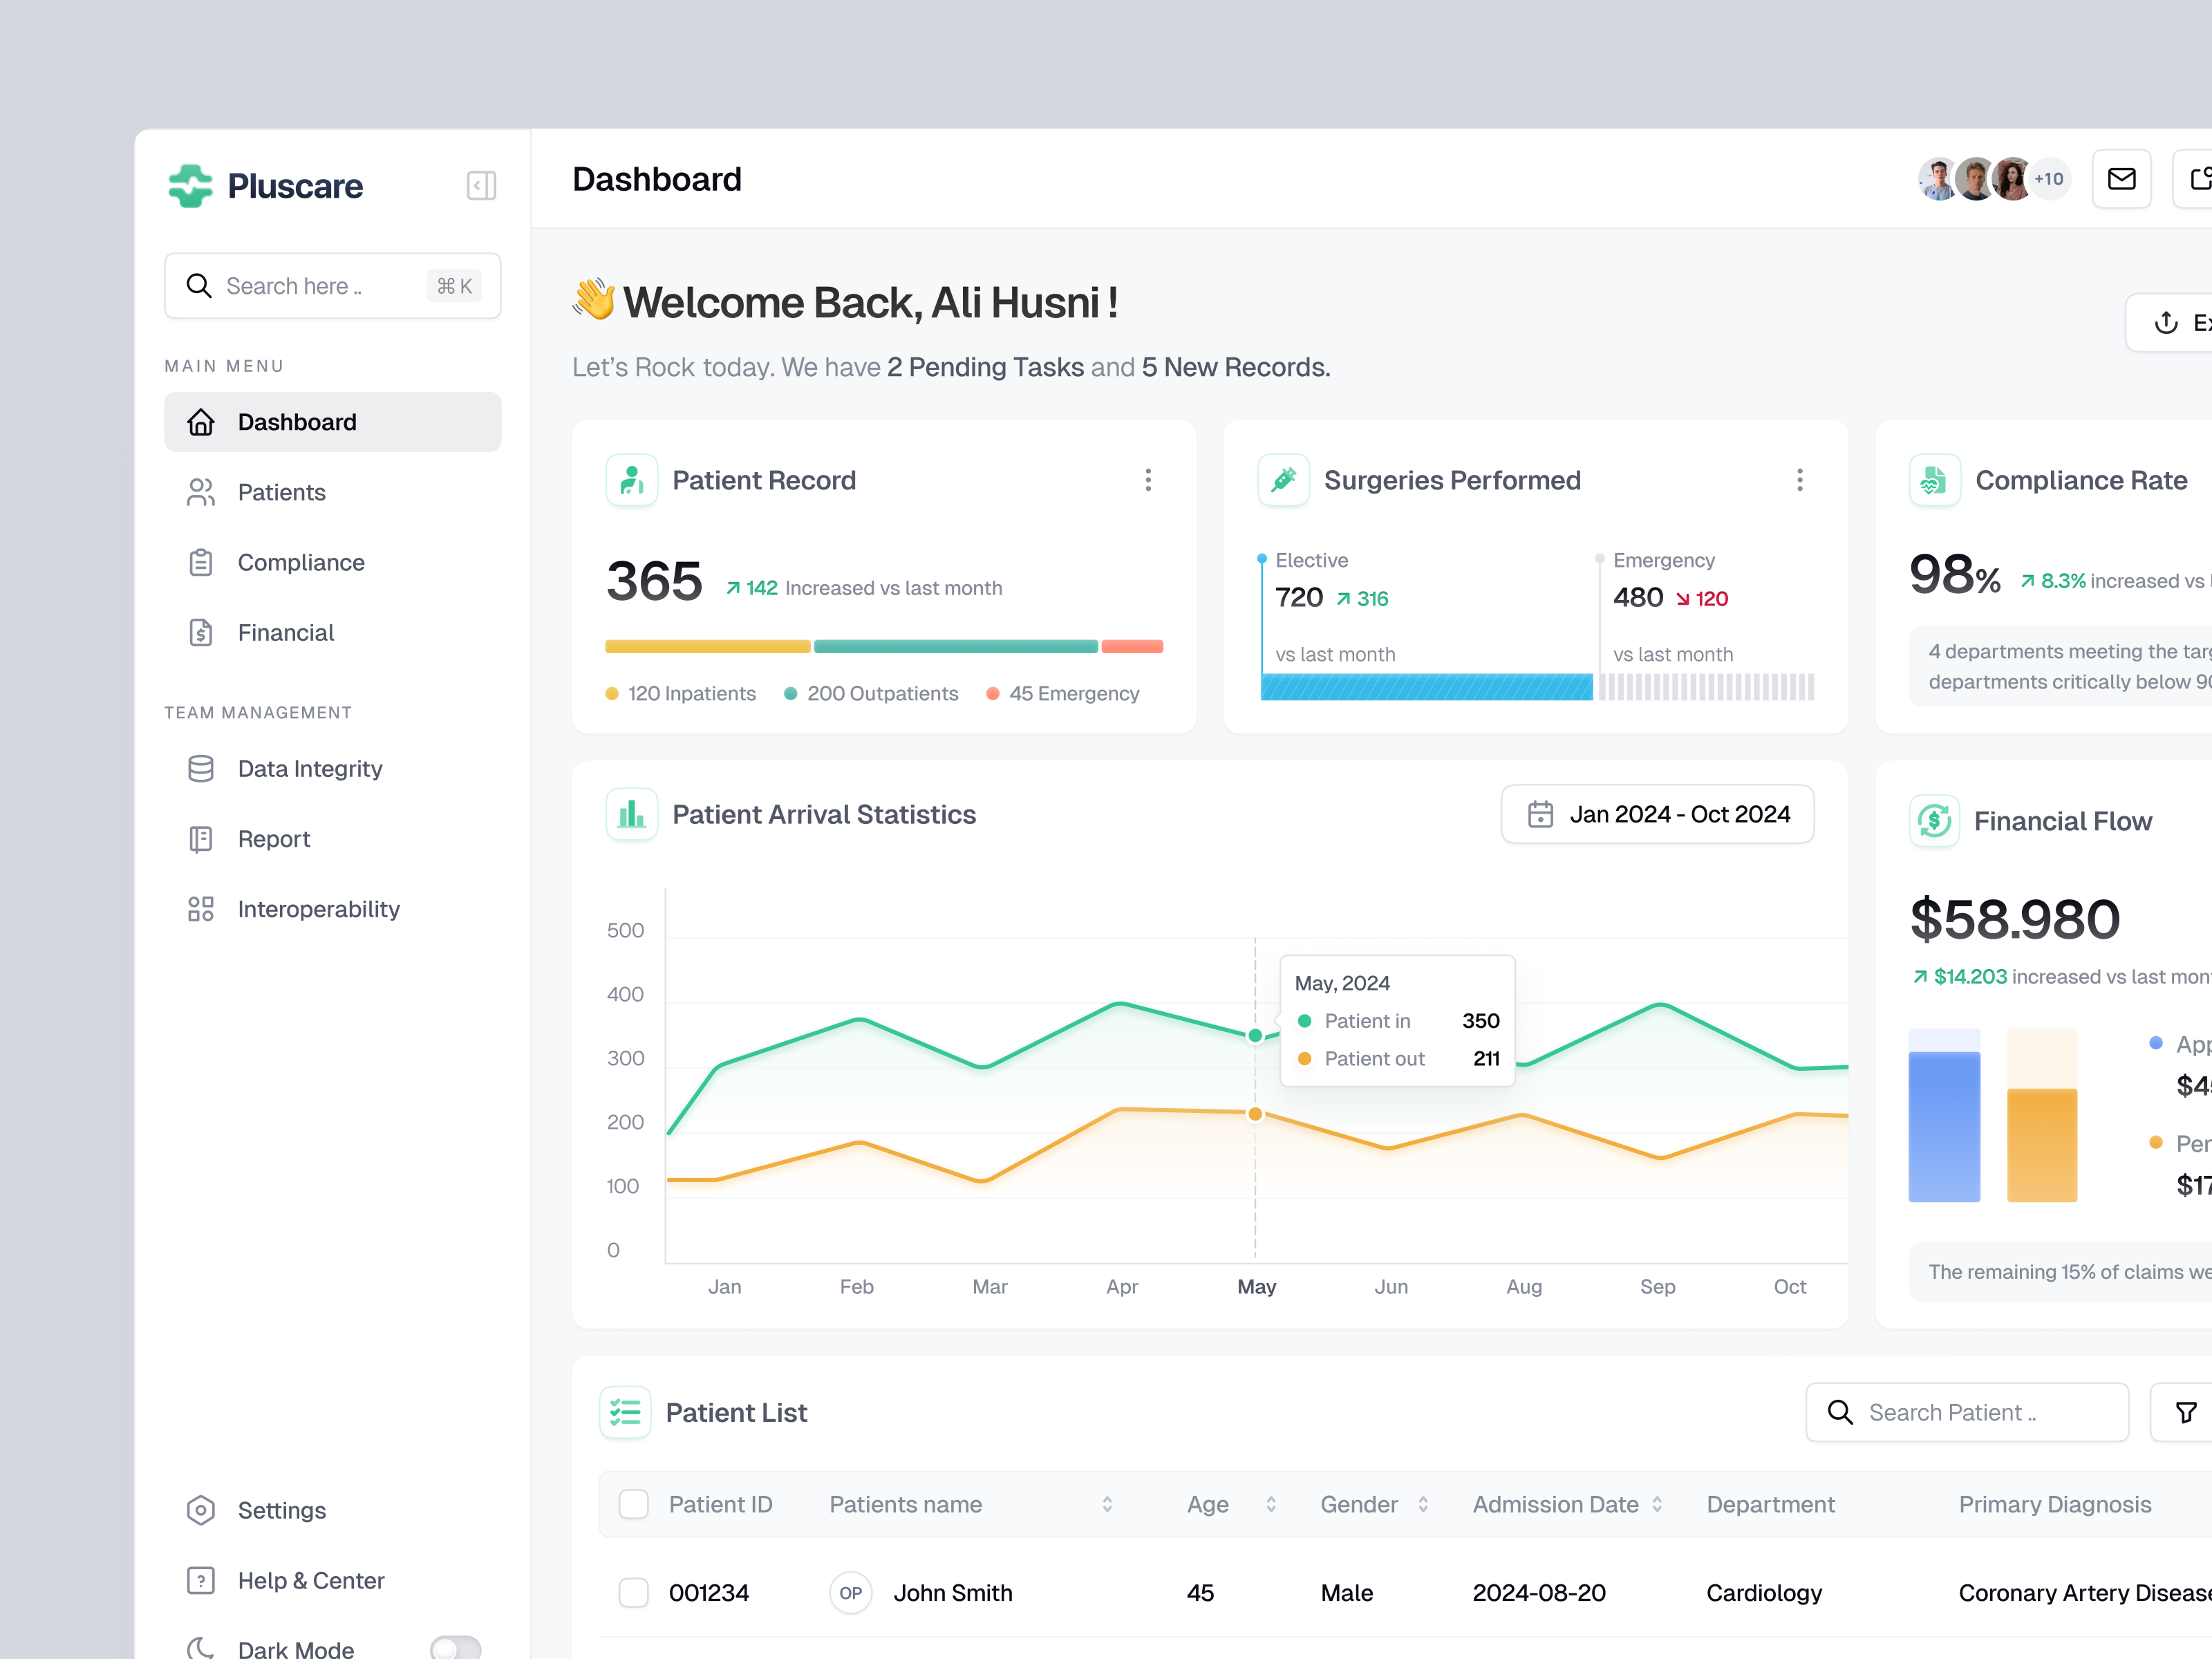Open the Interoperability panel

(x=317, y=908)
